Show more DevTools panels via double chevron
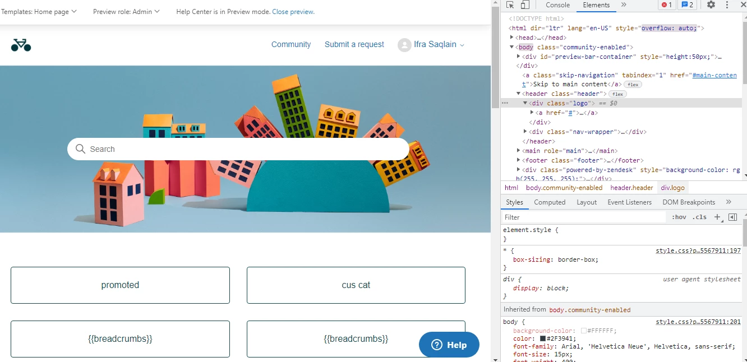747x362 pixels. [x=624, y=5]
